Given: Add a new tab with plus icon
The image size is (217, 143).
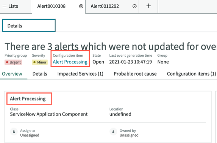Looking at the screenshot, I should [x=148, y=6].
